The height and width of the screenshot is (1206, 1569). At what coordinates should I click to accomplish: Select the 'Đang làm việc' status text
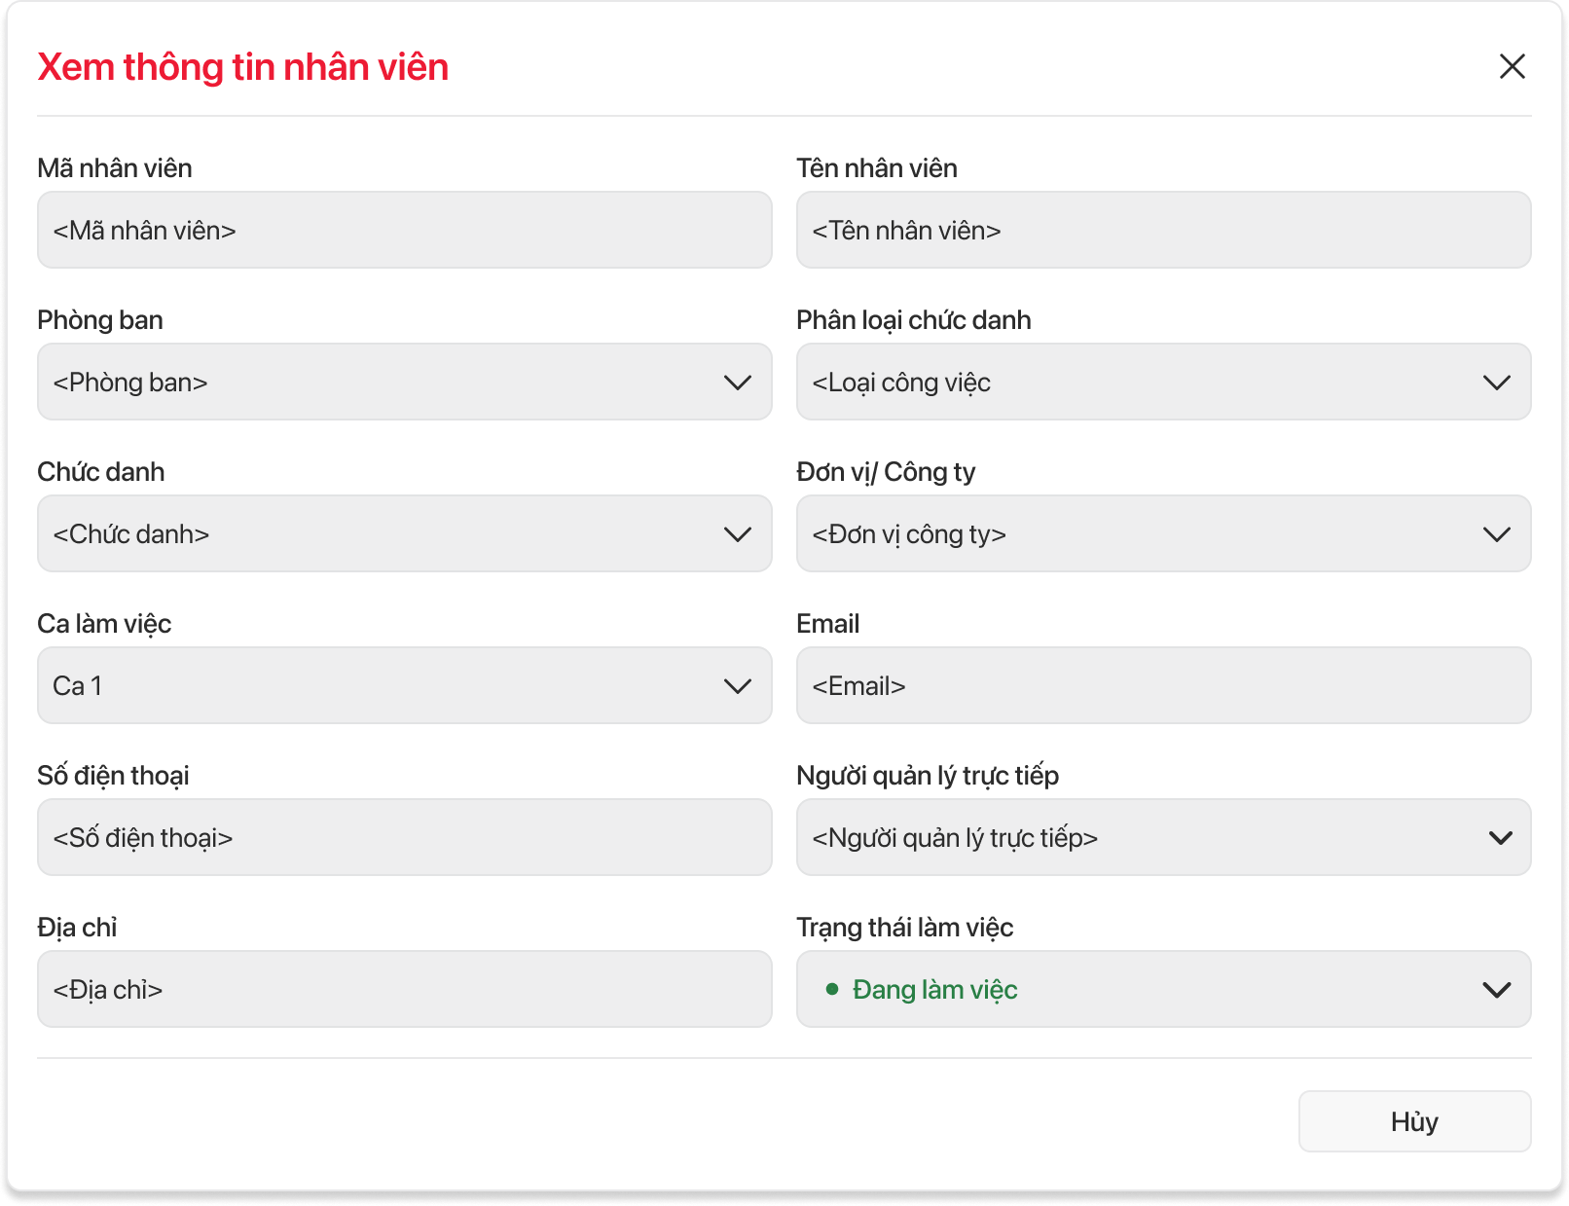pyautogui.click(x=934, y=990)
